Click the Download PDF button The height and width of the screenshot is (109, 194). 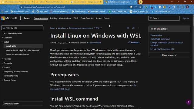click(11, 104)
